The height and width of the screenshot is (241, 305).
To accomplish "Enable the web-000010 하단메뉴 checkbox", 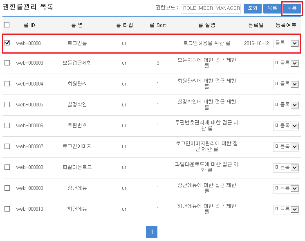I will (x=7, y=209).
